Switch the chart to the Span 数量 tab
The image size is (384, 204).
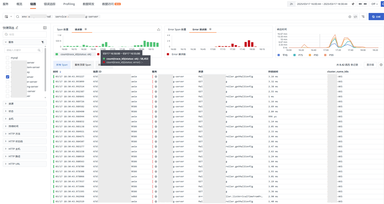[63, 29]
